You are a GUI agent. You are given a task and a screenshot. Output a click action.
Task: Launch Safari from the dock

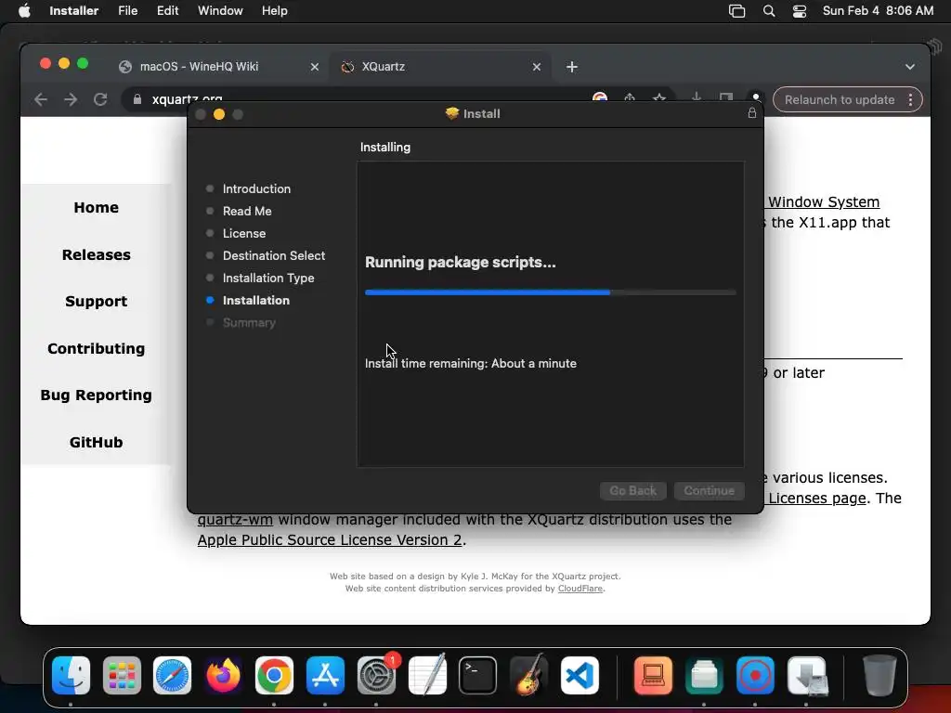(x=172, y=675)
